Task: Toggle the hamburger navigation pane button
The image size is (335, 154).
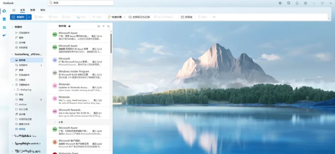Action: (x=14, y=10)
